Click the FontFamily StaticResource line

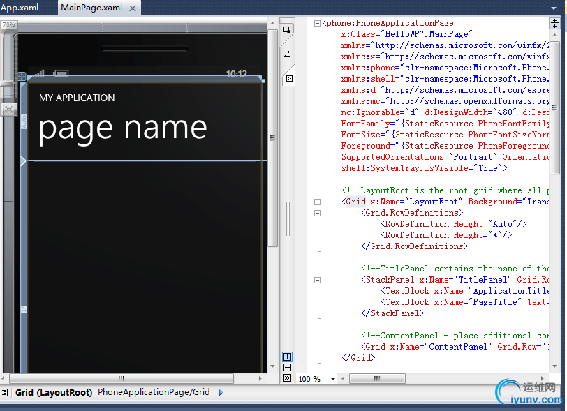(445, 124)
